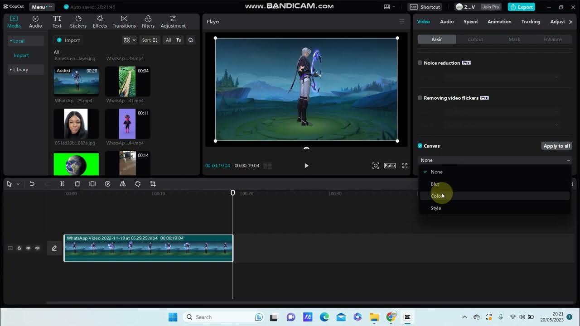Viewport: 580px width, 326px height.
Task: Switch to the Speed tab
Action: [x=470, y=22]
